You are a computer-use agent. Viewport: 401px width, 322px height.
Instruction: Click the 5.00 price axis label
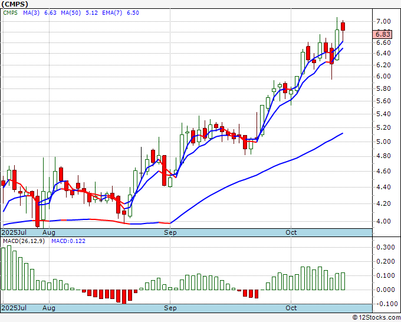[x=383, y=142]
